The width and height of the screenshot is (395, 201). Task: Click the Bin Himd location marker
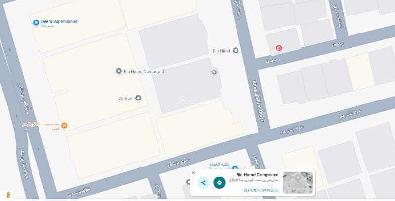tap(236, 51)
